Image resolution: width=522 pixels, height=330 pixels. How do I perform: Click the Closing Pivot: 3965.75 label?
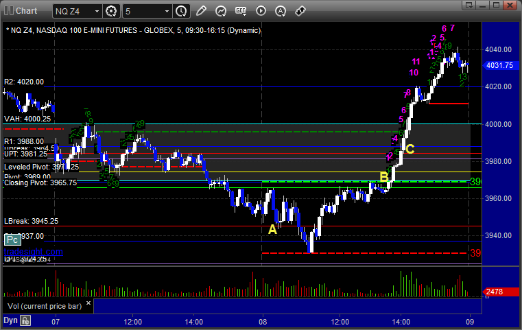[40, 182]
